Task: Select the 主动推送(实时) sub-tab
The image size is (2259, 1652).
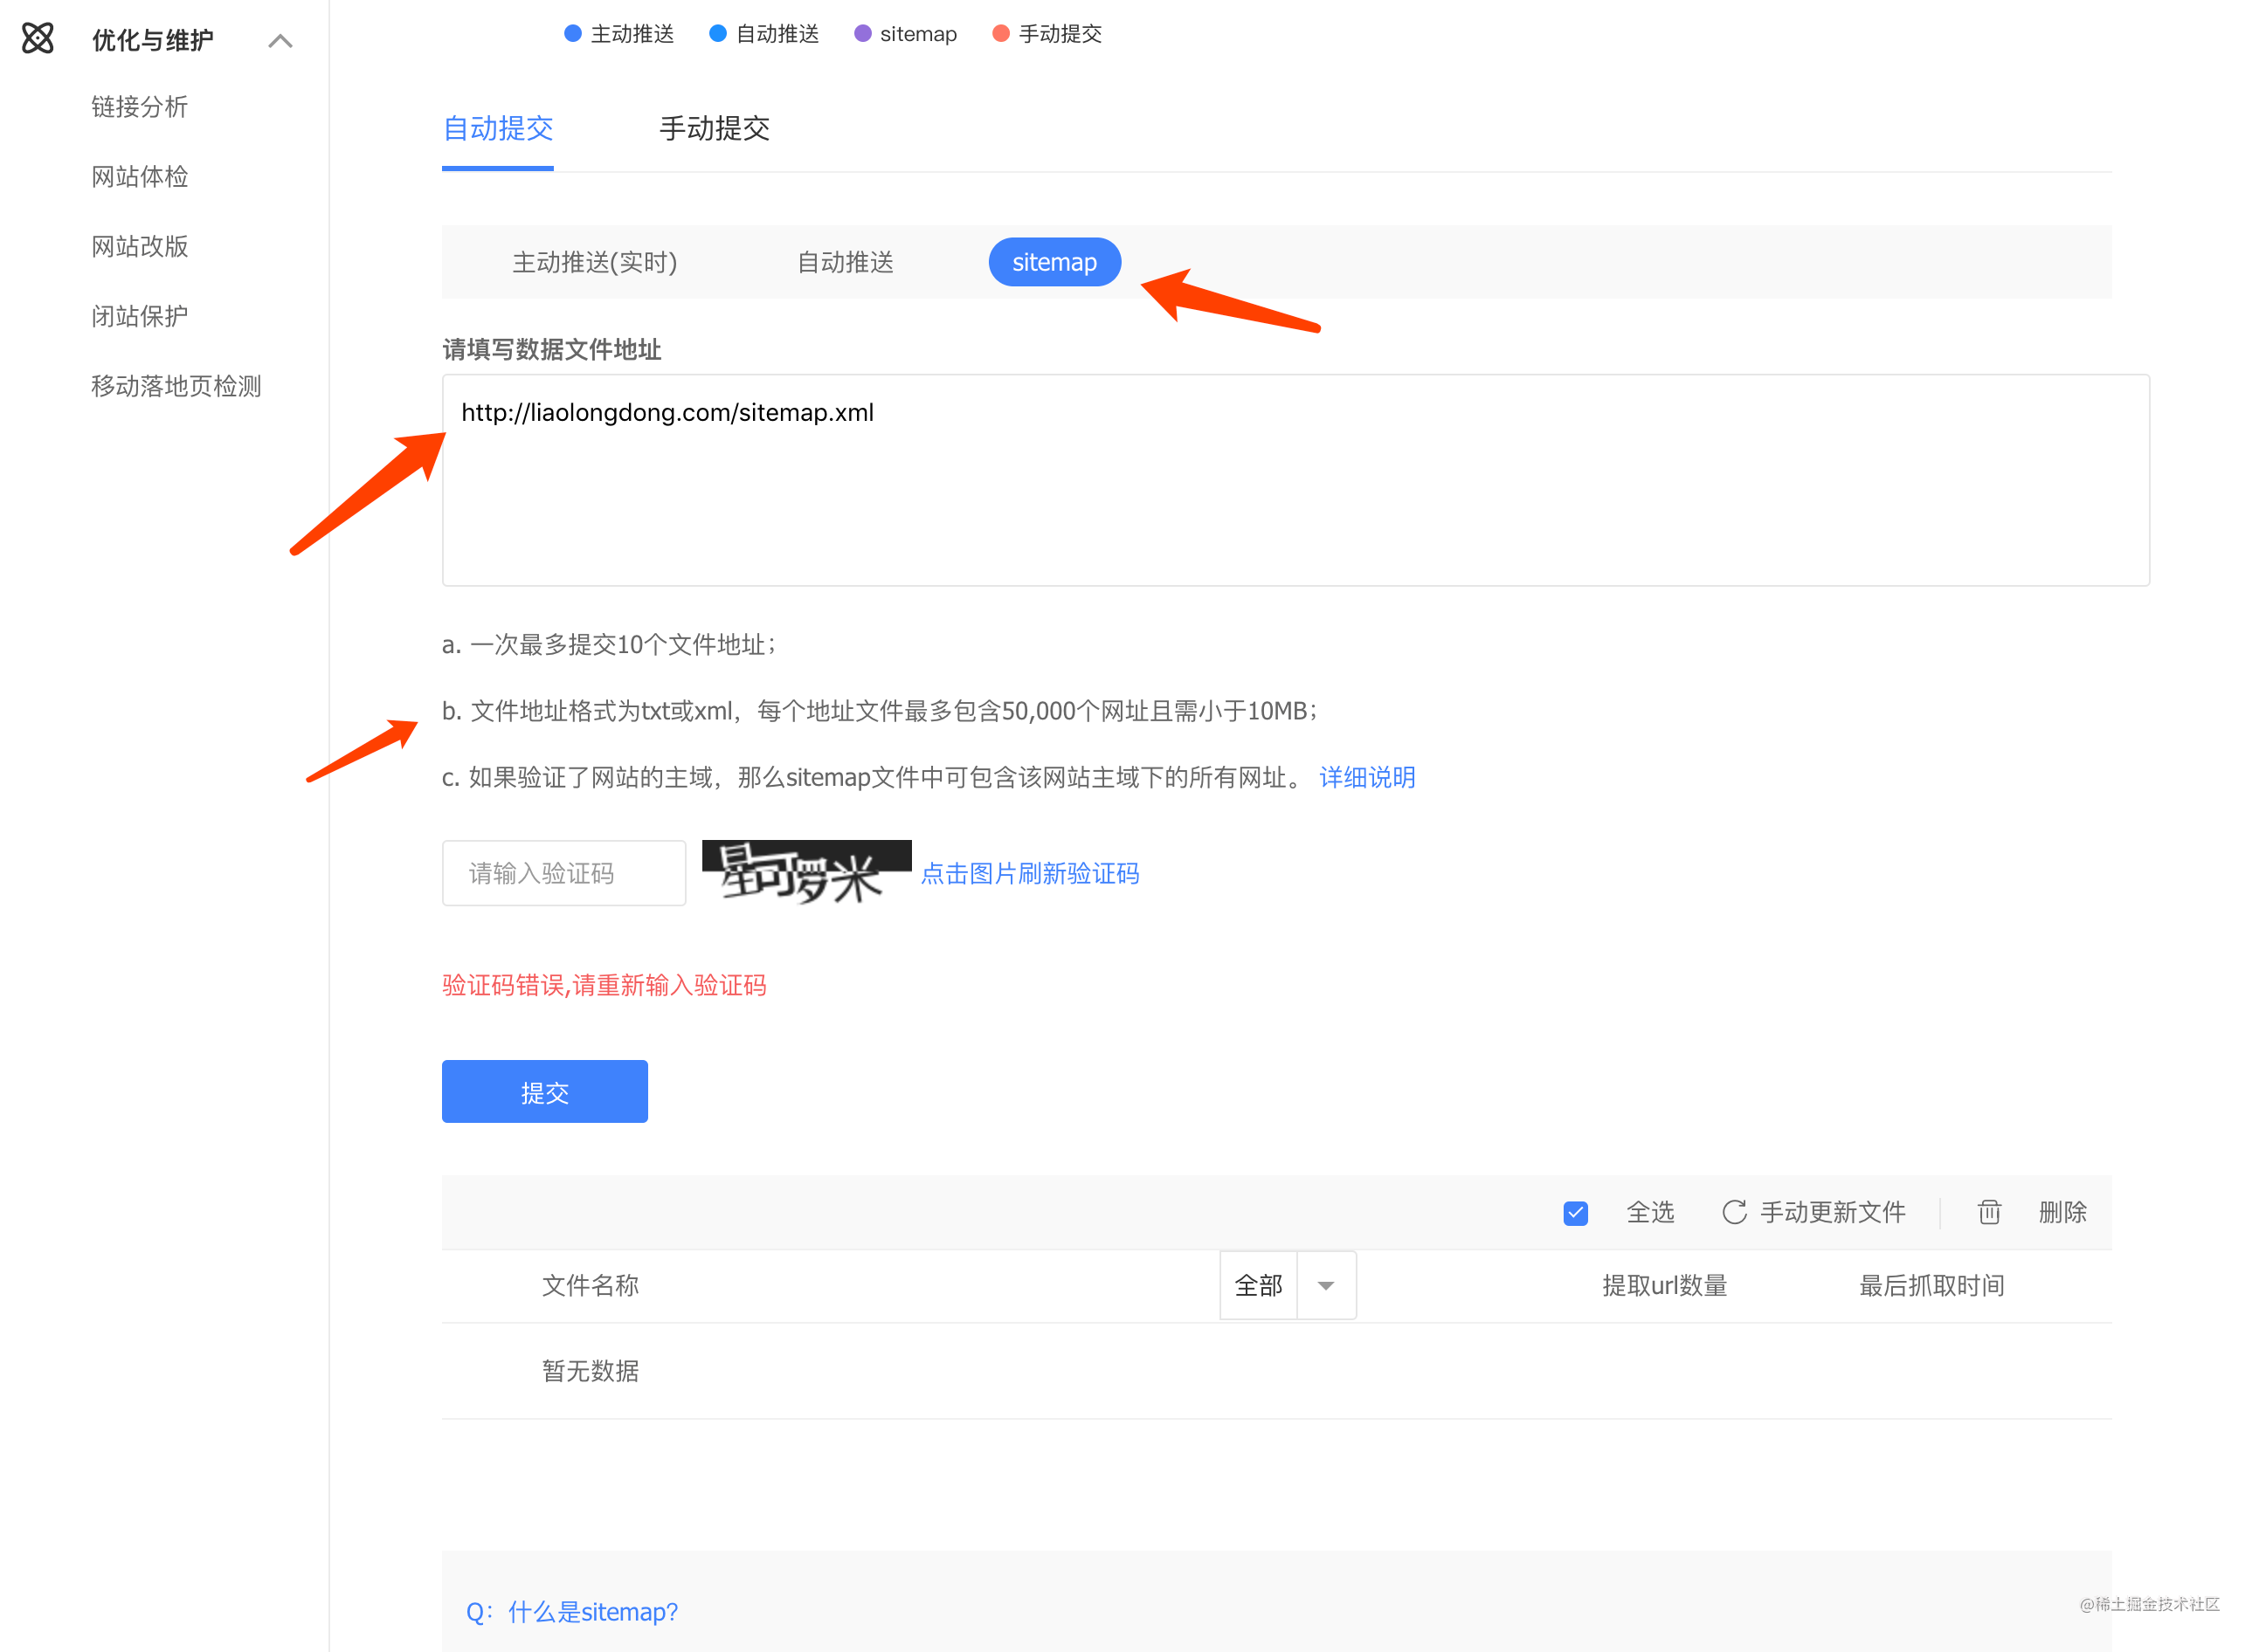Action: 594,263
